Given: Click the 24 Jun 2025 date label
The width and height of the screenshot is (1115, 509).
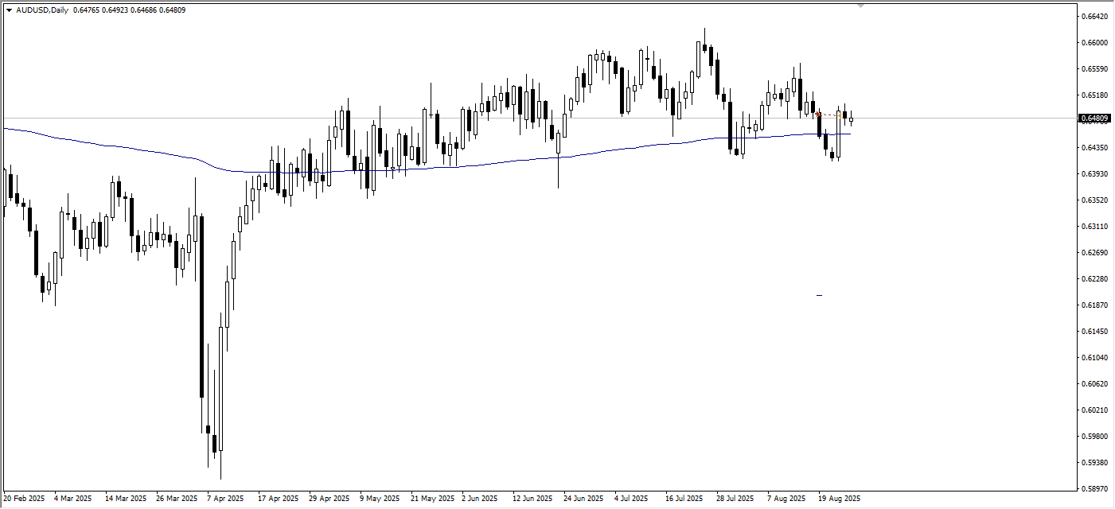Looking at the screenshot, I should click(583, 499).
